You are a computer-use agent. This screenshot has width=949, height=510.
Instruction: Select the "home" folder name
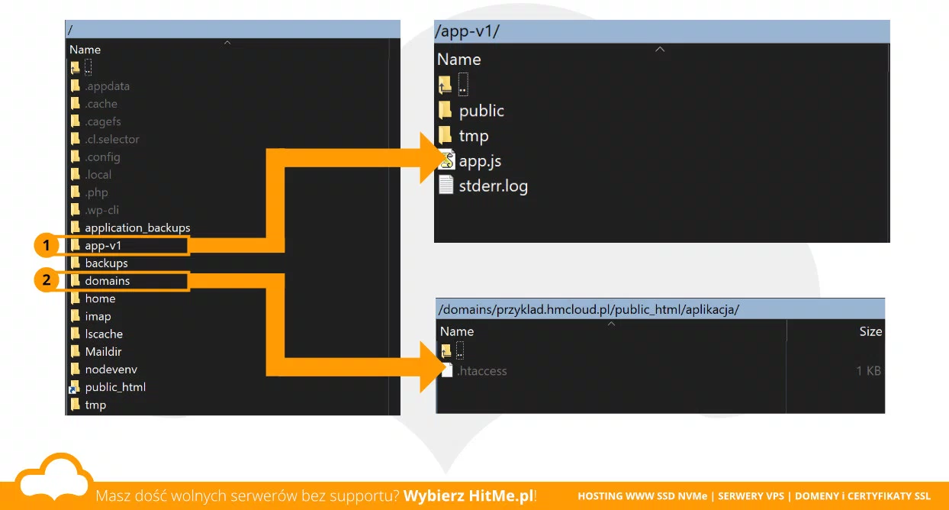[x=100, y=299]
